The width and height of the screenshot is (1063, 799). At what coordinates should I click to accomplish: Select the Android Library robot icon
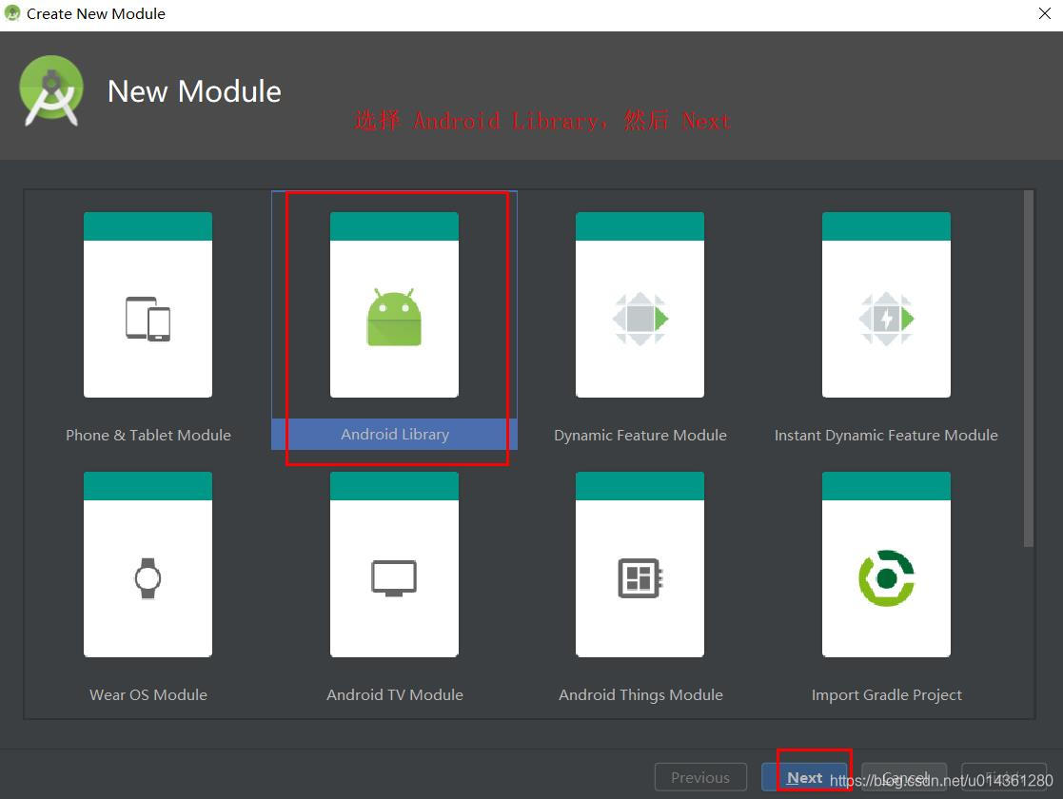tap(394, 317)
